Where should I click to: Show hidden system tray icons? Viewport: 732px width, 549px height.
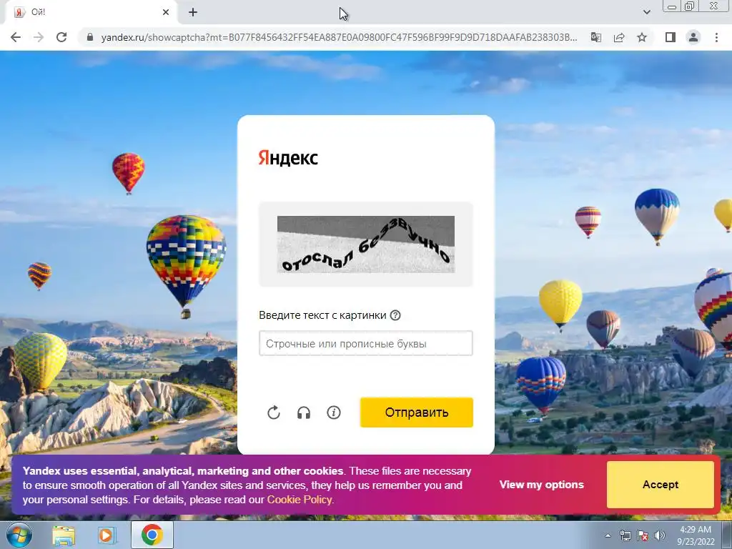click(x=608, y=535)
